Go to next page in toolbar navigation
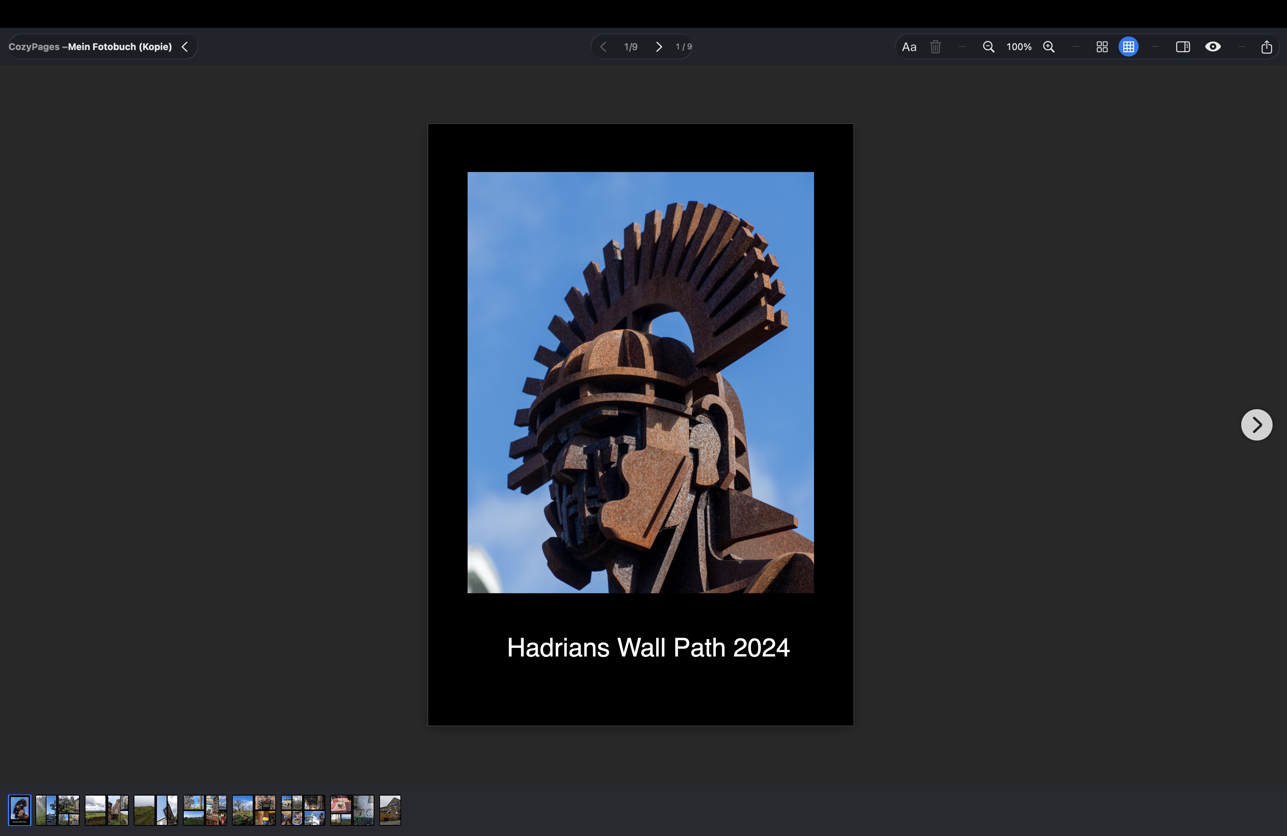The image size is (1287, 836). tap(659, 47)
